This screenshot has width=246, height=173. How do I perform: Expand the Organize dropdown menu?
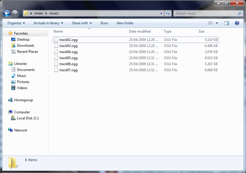16,23
